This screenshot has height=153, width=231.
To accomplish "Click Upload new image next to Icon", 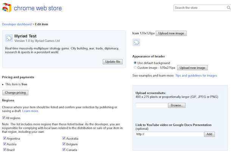I will pos(171,33).
